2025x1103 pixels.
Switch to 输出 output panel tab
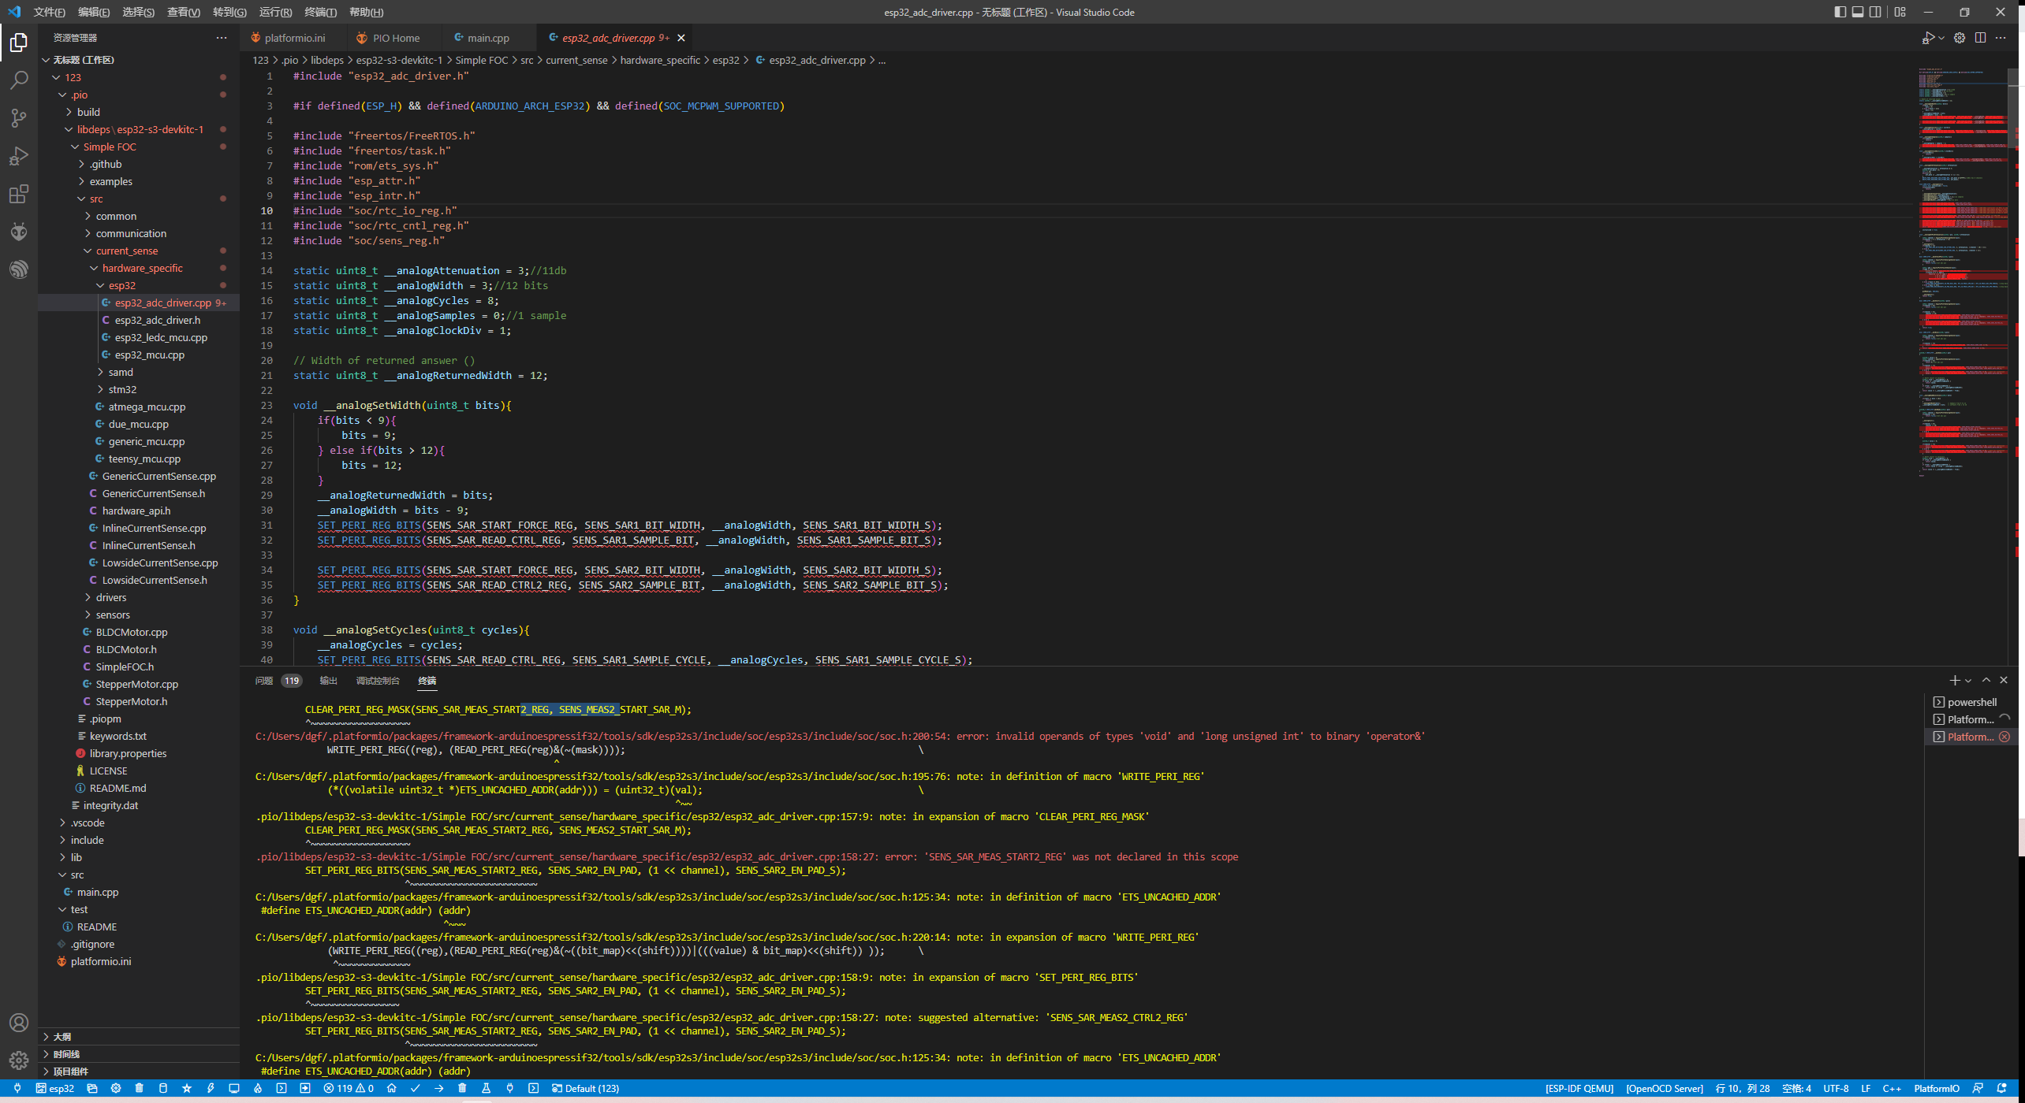click(x=328, y=681)
